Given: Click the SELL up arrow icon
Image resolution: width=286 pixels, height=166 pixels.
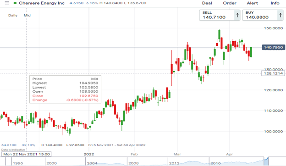Looking at the screenshot, I should (x=237, y=15).
